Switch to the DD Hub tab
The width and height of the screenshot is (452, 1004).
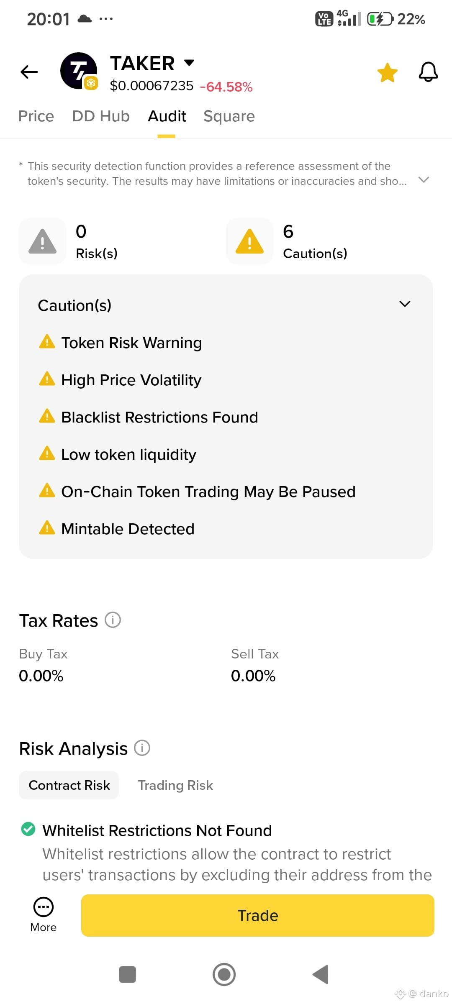(101, 116)
